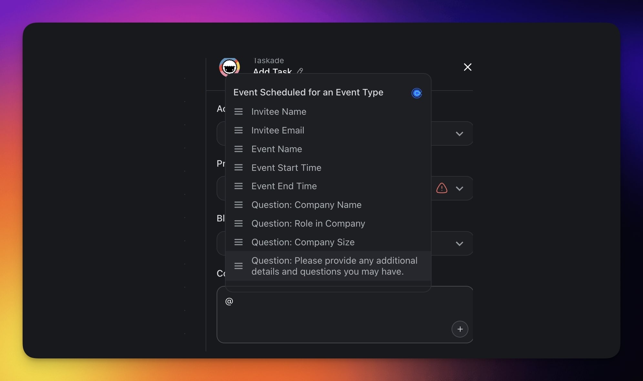Select Question: Company Name option

point(306,205)
